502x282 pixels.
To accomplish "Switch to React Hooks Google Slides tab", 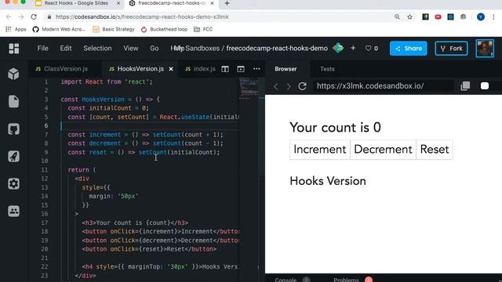I will pos(76,3).
